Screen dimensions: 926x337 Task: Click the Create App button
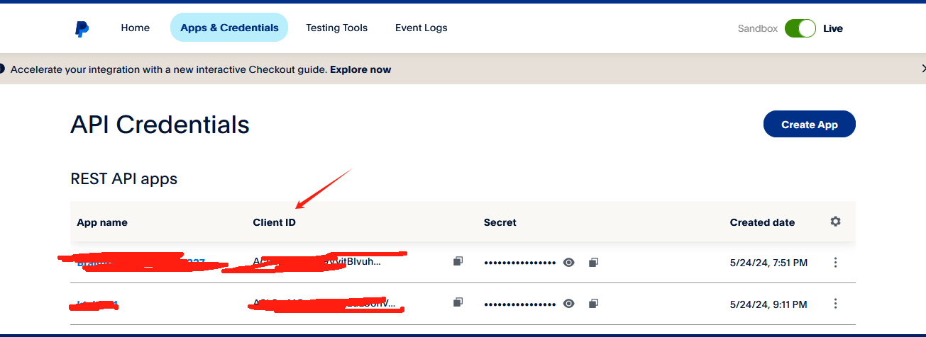pos(810,124)
